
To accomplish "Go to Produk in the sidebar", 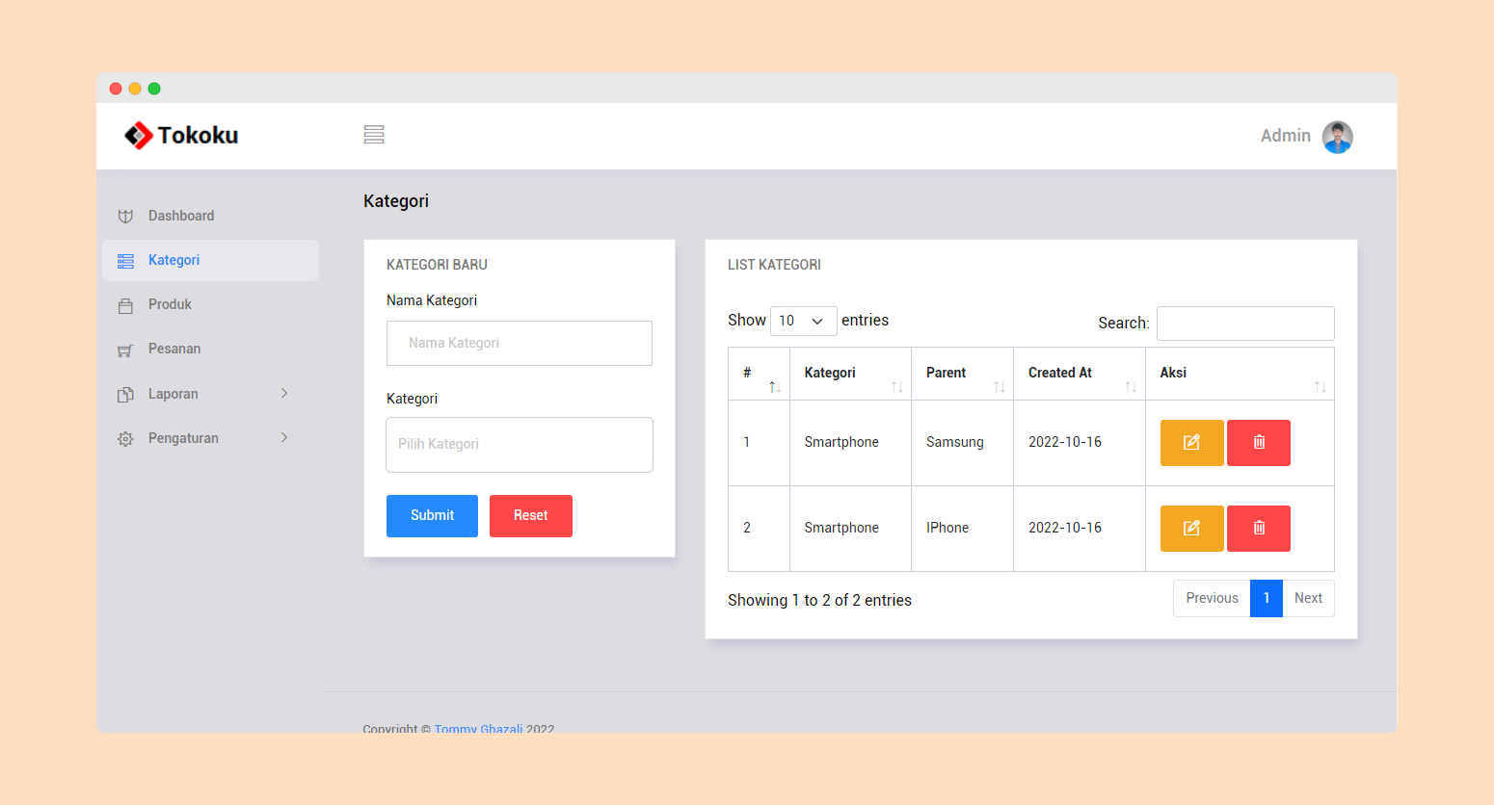I will tap(170, 305).
